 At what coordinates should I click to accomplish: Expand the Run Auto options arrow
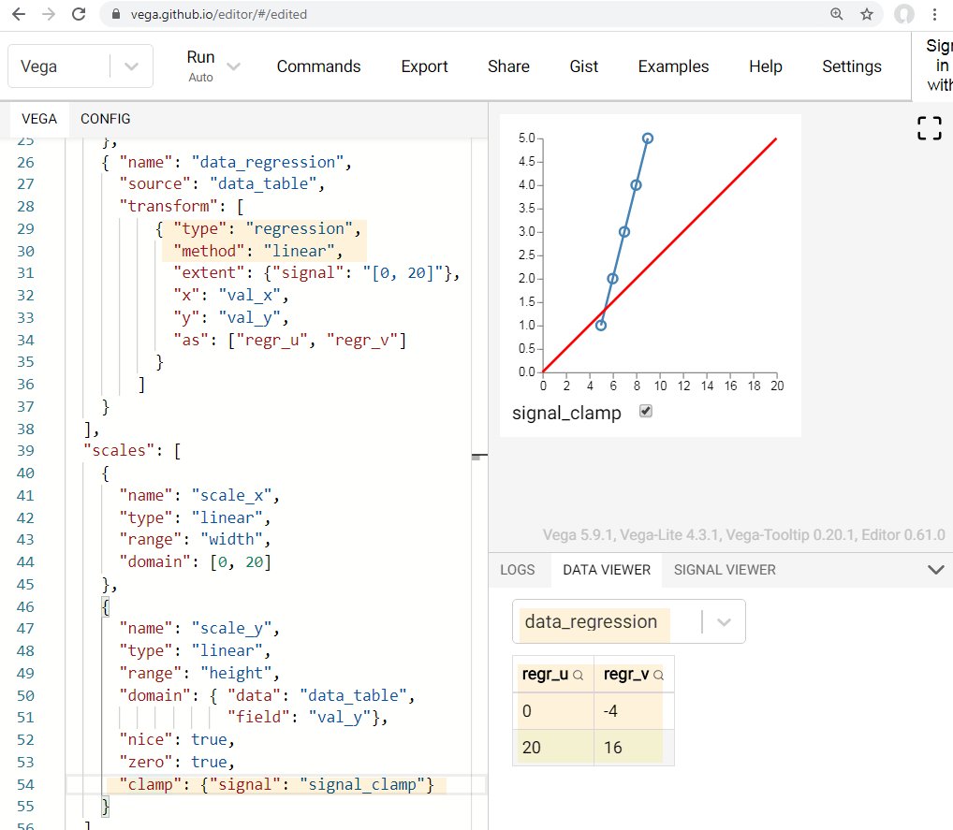tap(233, 66)
